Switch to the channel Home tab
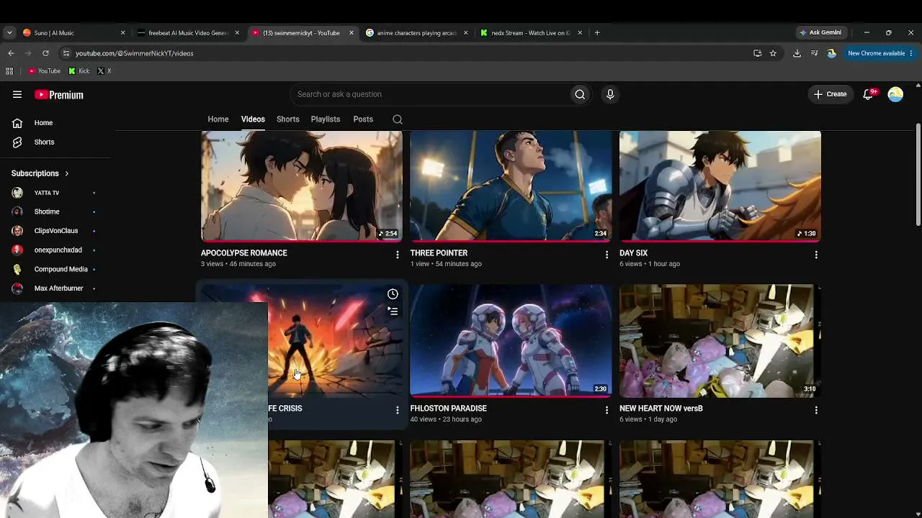 pos(218,119)
